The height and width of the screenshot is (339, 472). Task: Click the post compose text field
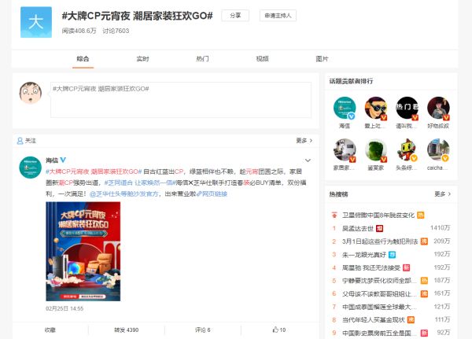(180, 100)
